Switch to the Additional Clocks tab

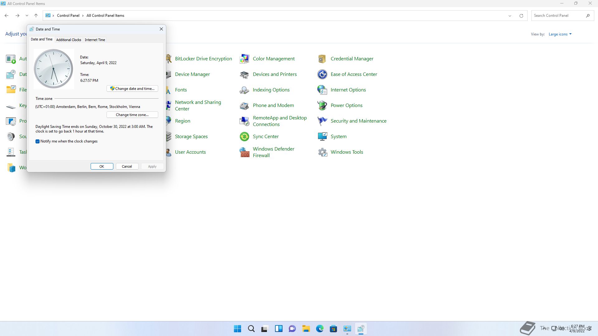[x=69, y=40]
